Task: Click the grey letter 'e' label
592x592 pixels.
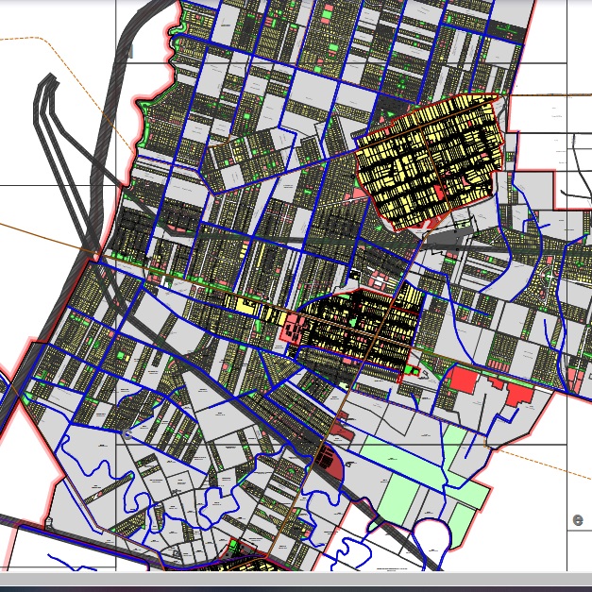Action: [x=578, y=519]
